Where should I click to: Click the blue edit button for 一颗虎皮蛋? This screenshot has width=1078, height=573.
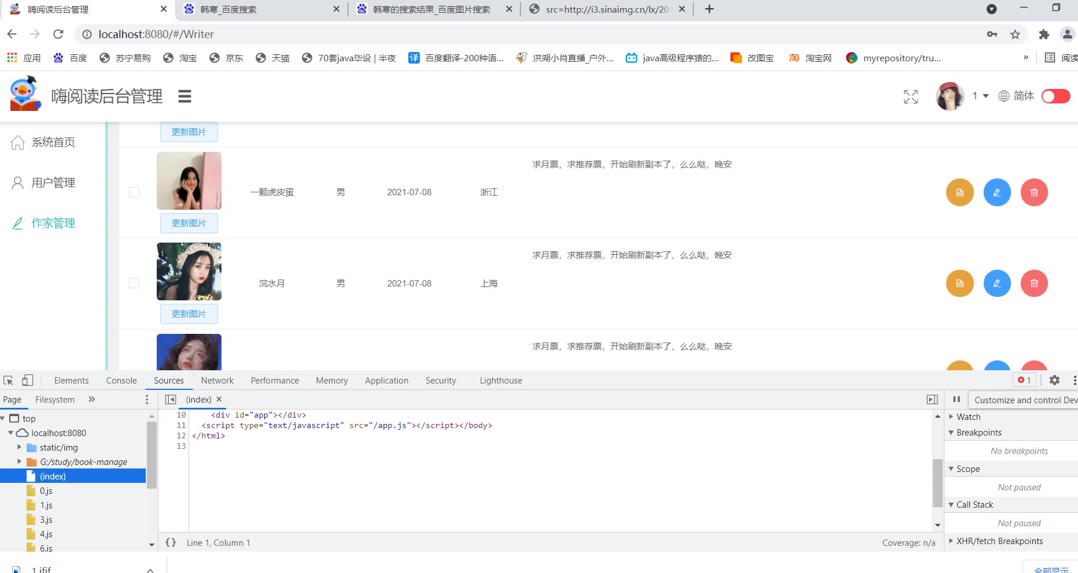click(996, 192)
